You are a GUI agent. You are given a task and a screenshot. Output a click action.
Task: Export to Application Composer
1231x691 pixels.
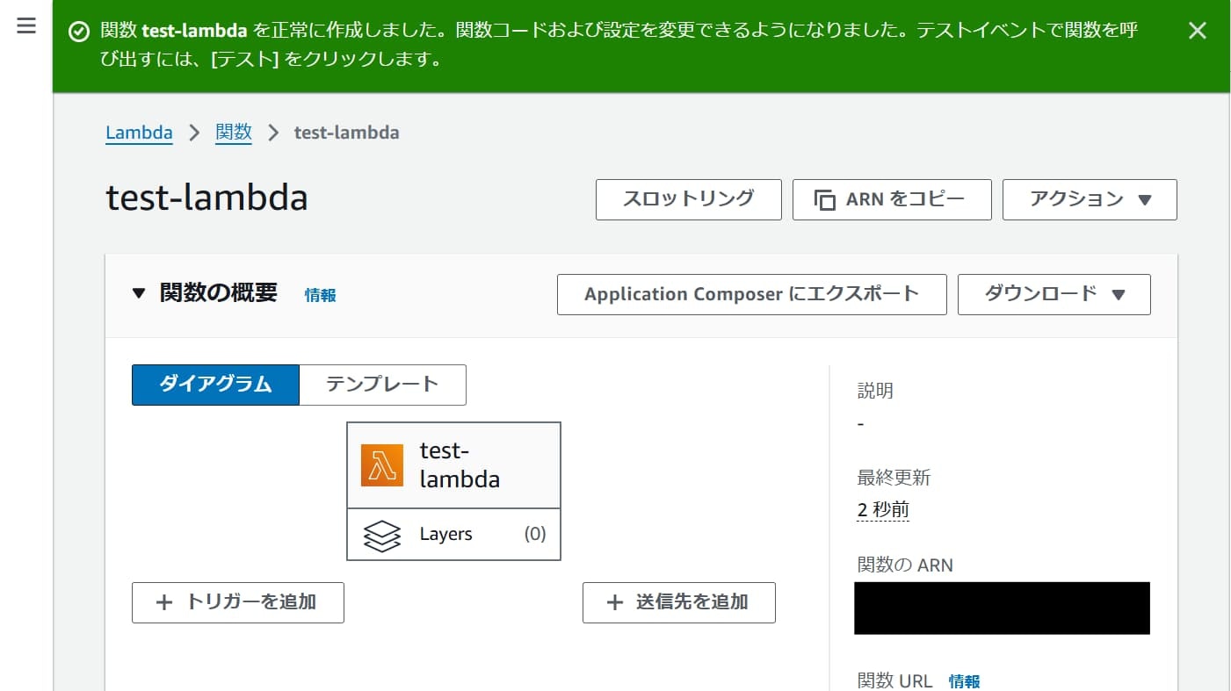click(x=751, y=294)
